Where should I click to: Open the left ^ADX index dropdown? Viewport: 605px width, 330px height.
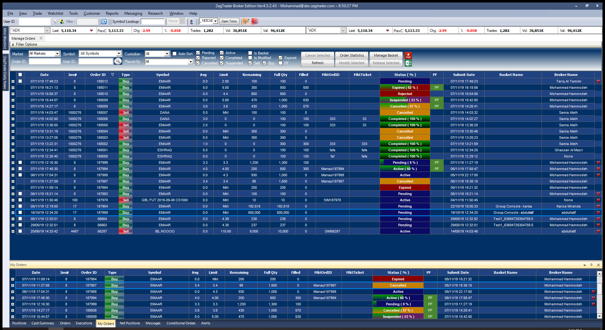tap(47, 30)
